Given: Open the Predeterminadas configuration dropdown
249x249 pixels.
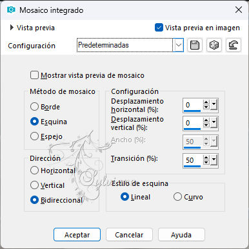Looking at the screenshot, I should 179,45.
